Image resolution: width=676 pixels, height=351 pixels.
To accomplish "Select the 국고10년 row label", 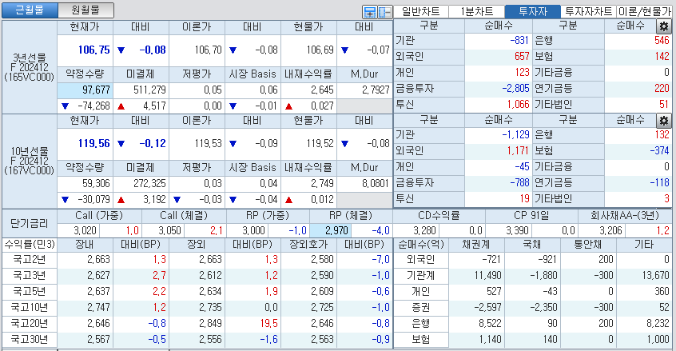I will point(30,308).
